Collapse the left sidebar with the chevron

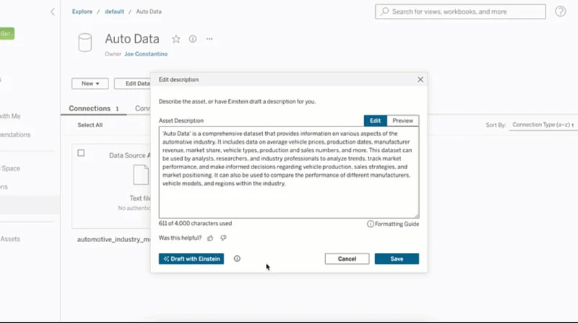point(52,12)
